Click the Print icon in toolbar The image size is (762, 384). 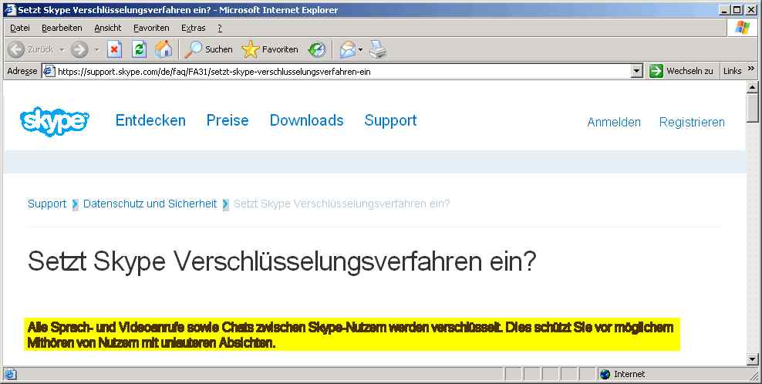tap(377, 49)
